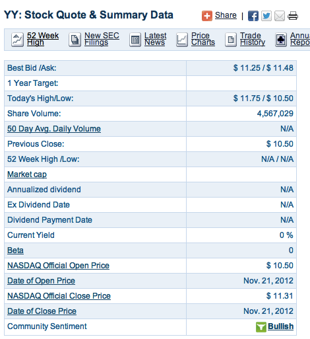This screenshot has height=339, width=310.
Task: Open the NASDAQ Official Open Price link
Action: pyautogui.click(x=58, y=266)
